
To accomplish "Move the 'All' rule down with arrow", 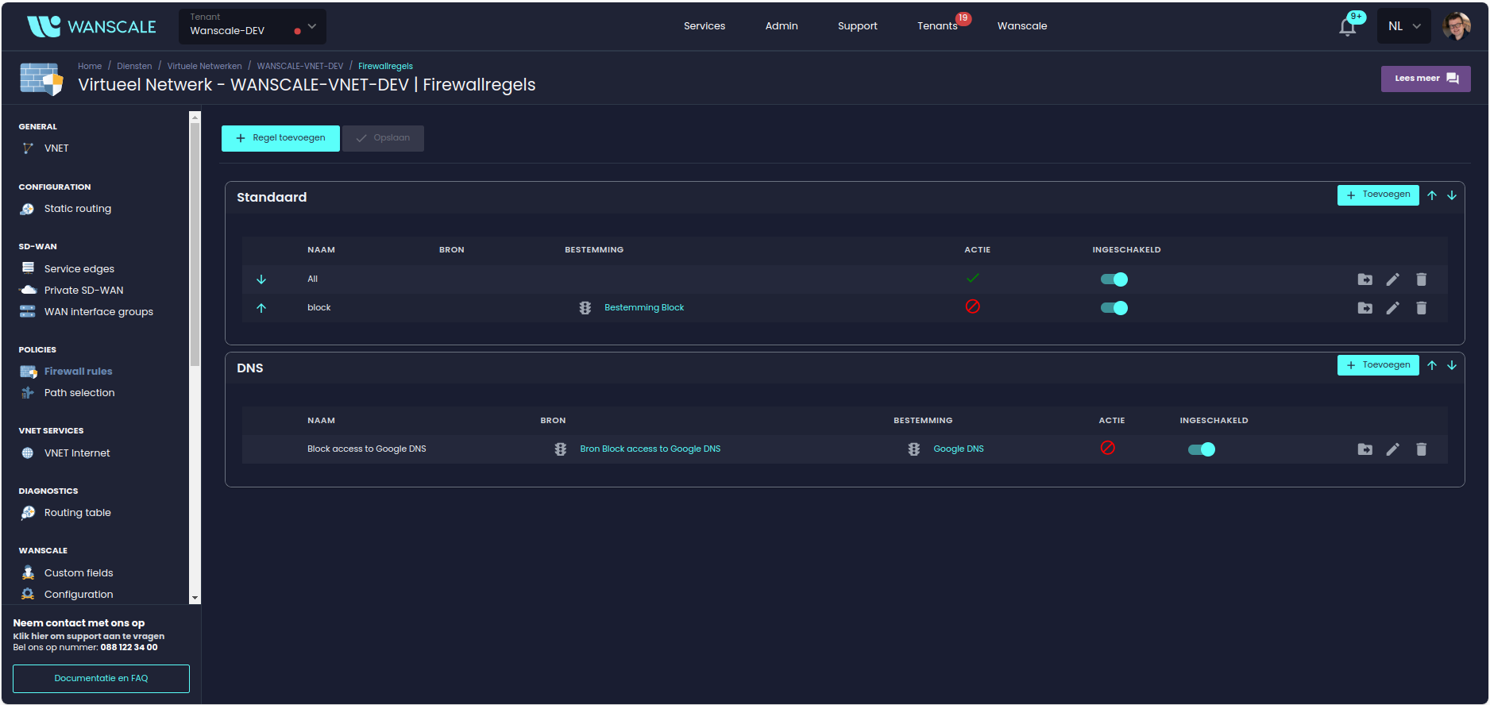I will (261, 279).
